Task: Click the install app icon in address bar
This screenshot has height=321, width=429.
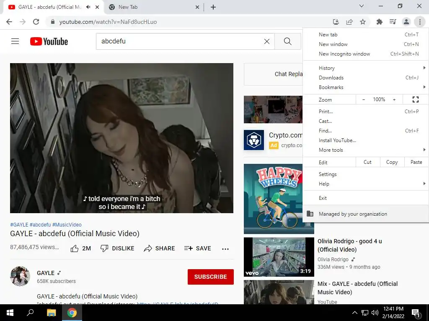Action: tap(336, 22)
